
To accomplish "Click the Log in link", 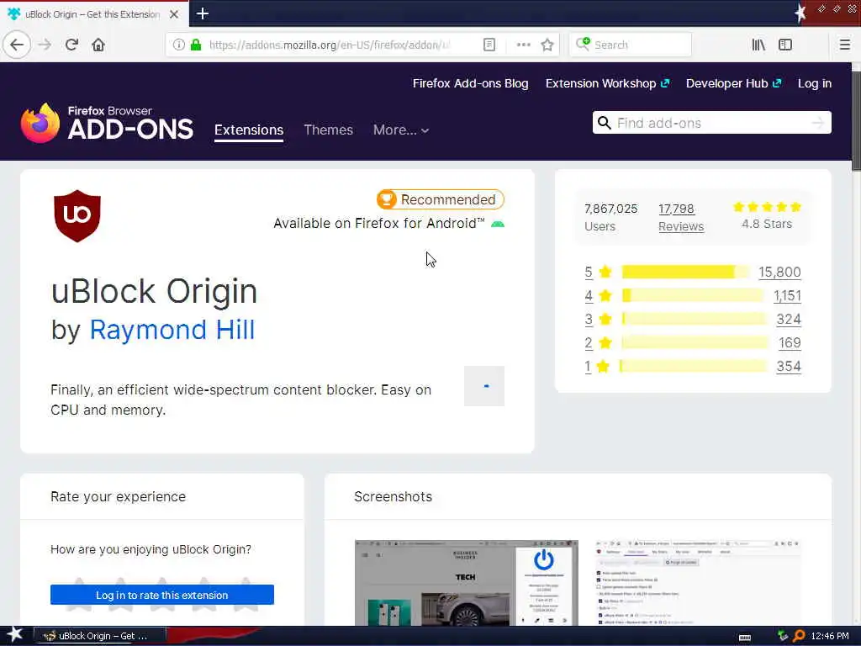I will [814, 83].
